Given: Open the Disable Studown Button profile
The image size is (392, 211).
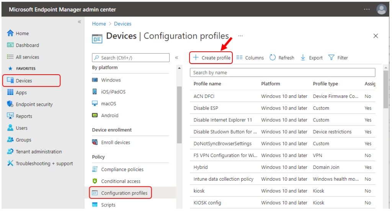Looking at the screenshot, I should pyautogui.click(x=225, y=132).
